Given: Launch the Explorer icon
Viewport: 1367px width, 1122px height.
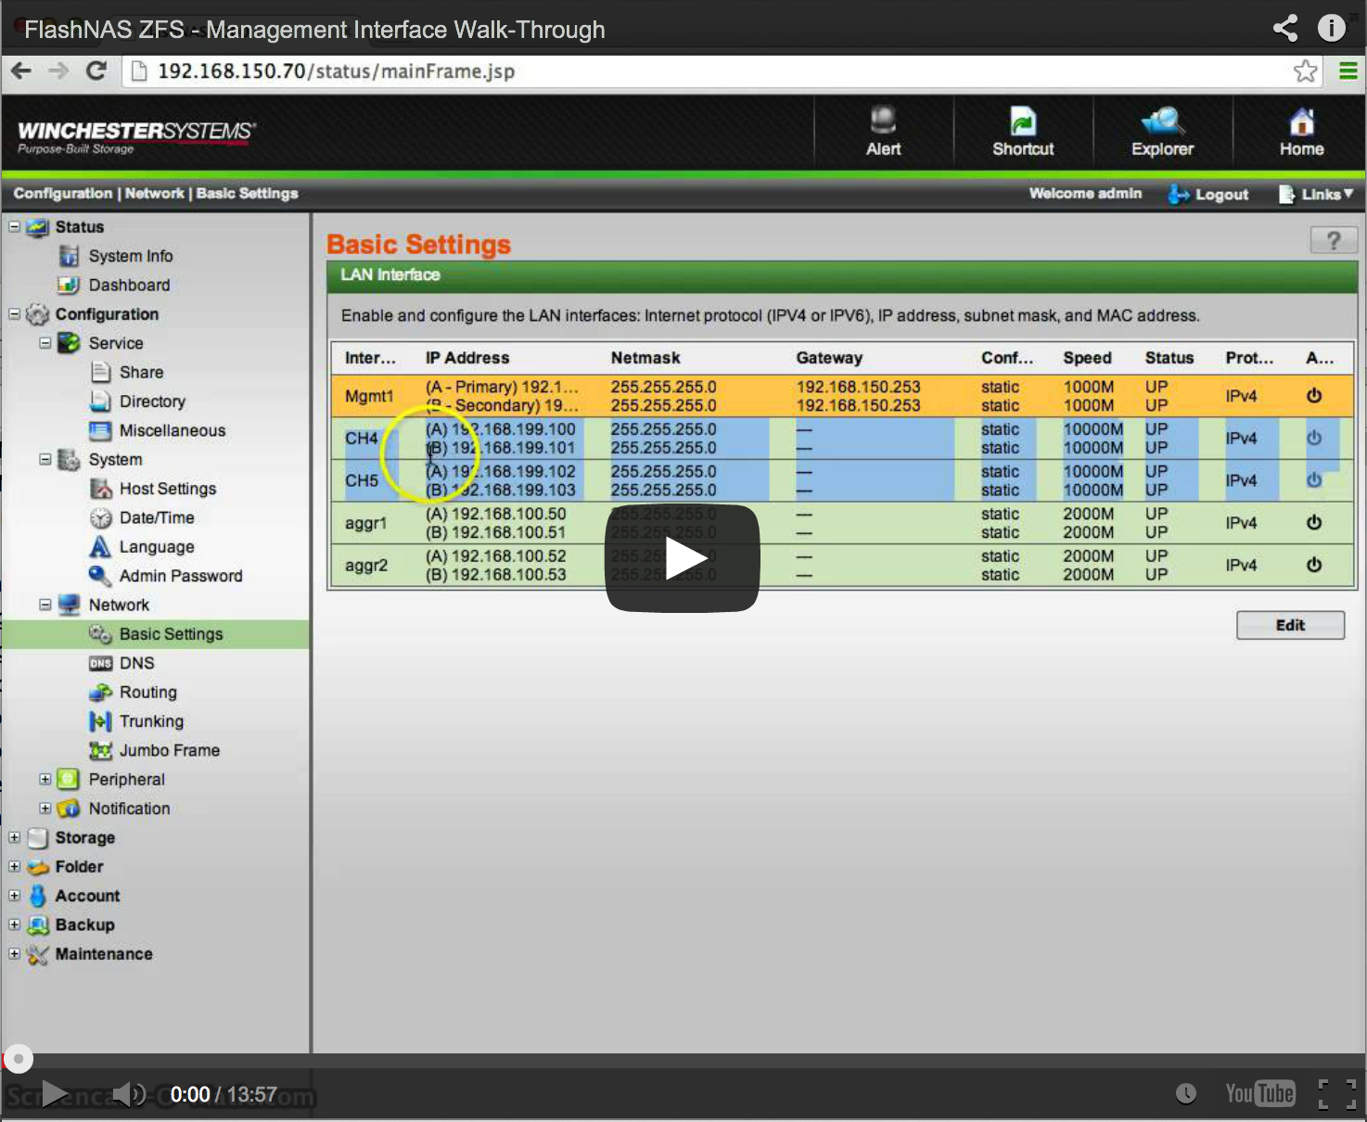Looking at the screenshot, I should pos(1162,131).
